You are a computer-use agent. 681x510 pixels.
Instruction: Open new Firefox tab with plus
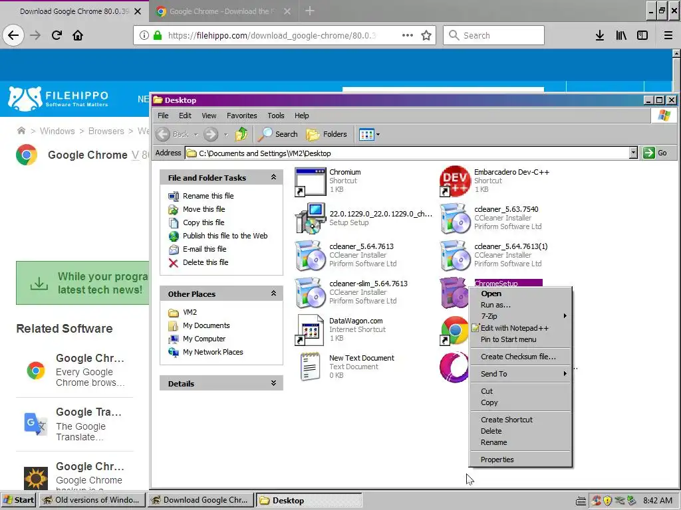(x=310, y=11)
